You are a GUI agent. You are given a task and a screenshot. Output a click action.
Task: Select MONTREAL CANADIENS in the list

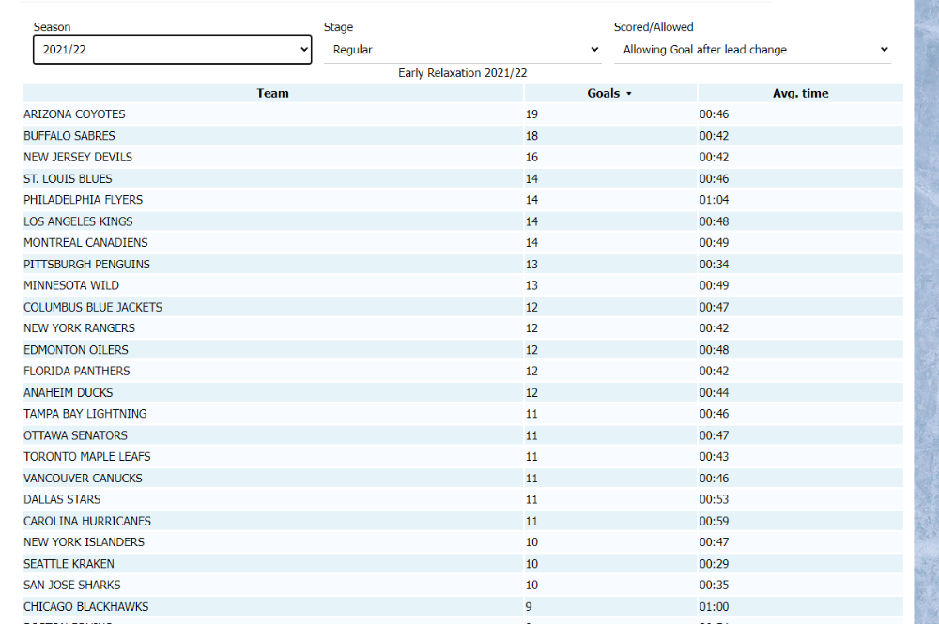click(85, 243)
